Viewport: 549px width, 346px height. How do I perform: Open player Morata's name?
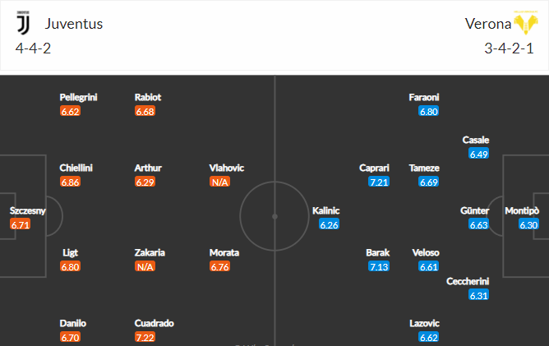224,253
